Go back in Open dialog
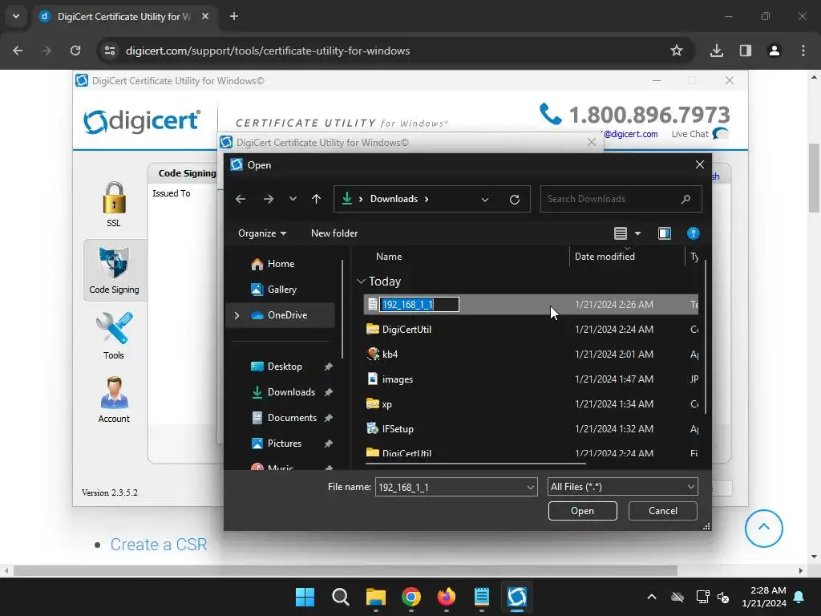 (241, 199)
